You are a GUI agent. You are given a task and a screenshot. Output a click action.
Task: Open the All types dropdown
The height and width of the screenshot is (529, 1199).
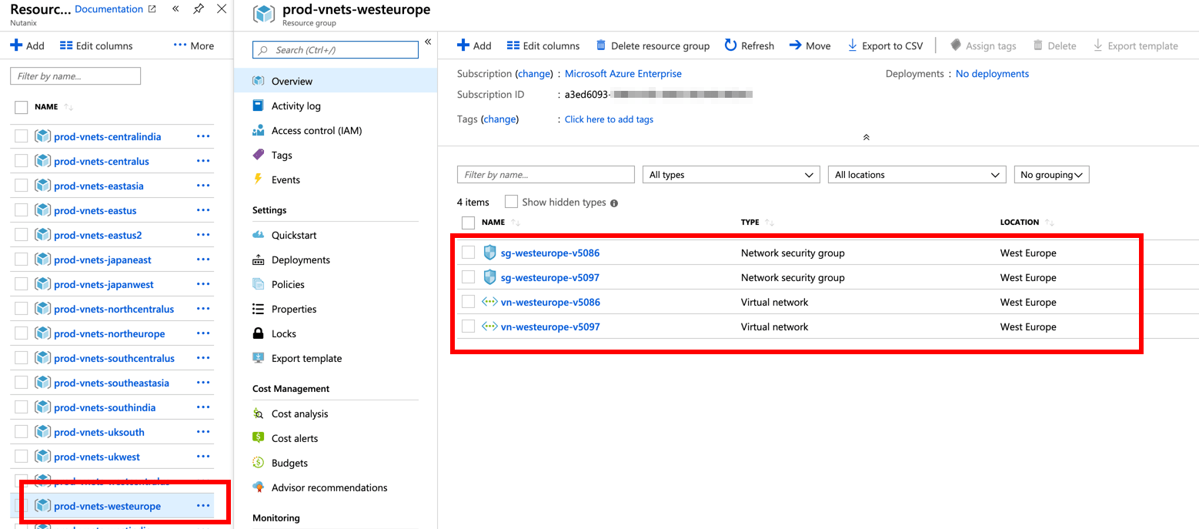pos(730,175)
